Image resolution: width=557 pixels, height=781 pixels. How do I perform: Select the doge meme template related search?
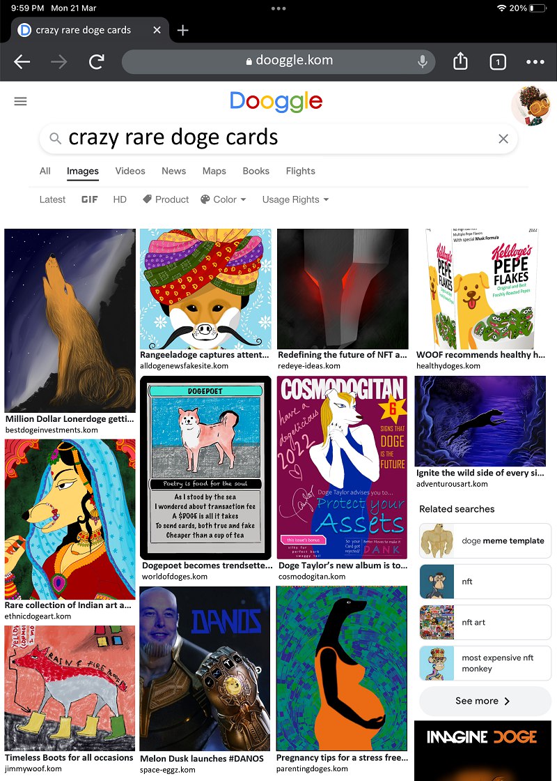485,540
